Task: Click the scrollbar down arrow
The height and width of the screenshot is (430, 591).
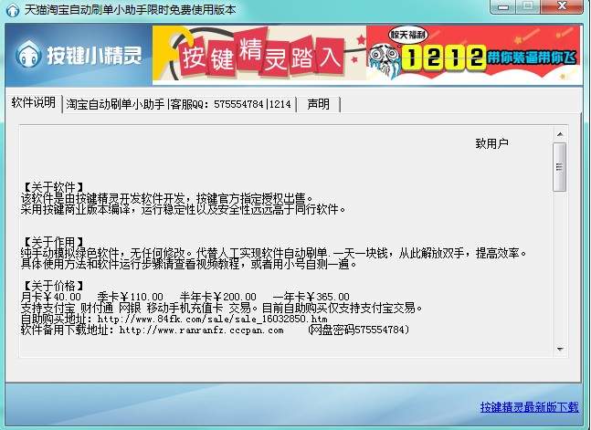Action: pyautogui.click(x=559, y=348)
